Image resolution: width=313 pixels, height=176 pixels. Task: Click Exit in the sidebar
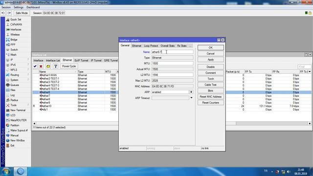(12, 146)
